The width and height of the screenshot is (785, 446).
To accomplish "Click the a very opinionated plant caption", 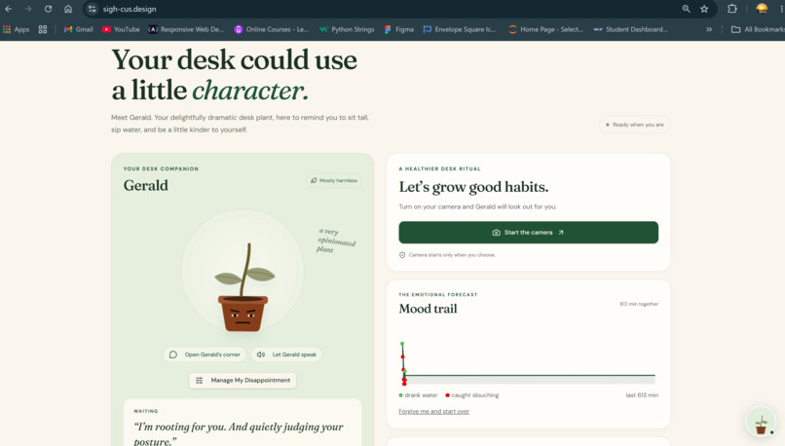I will point(336,241).
